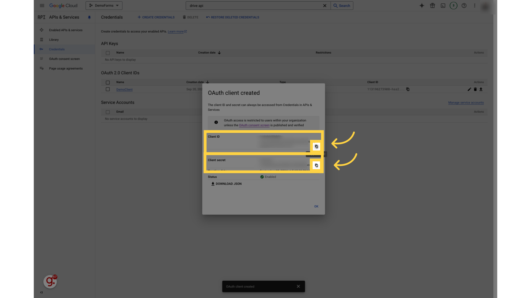Open the Learn more link

click(177, 31)
